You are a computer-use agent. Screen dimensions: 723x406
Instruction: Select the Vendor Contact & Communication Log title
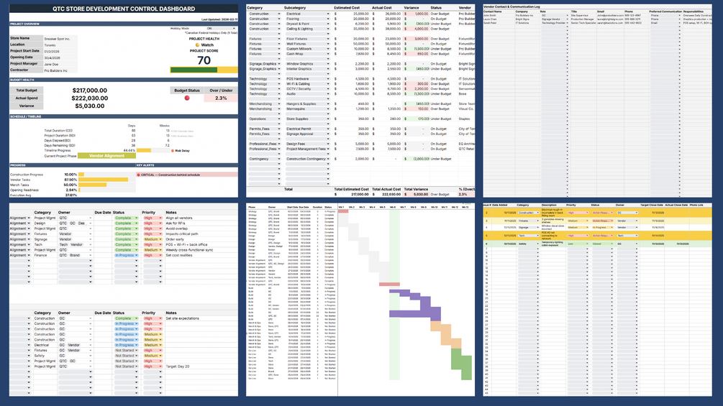click(511, 7)
